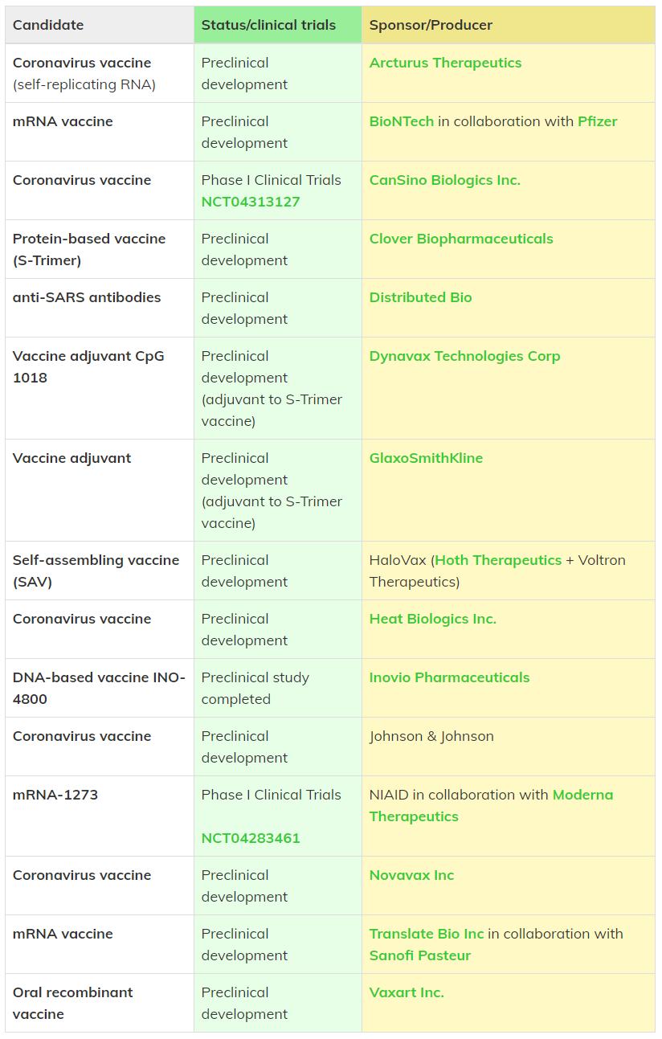Click the Sponsor/Producer column header

(x=431, y=25)
